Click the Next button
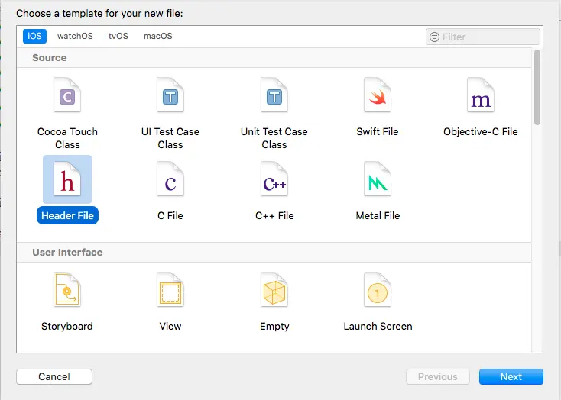Image resolution: width=561 pixels, height=400 pixels. [511, 377]
